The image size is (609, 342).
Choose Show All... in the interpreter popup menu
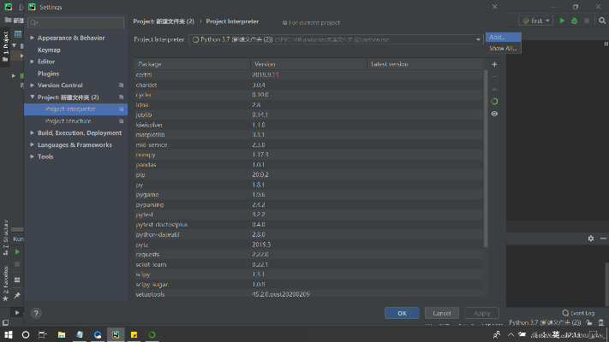(x=502, y=49)
